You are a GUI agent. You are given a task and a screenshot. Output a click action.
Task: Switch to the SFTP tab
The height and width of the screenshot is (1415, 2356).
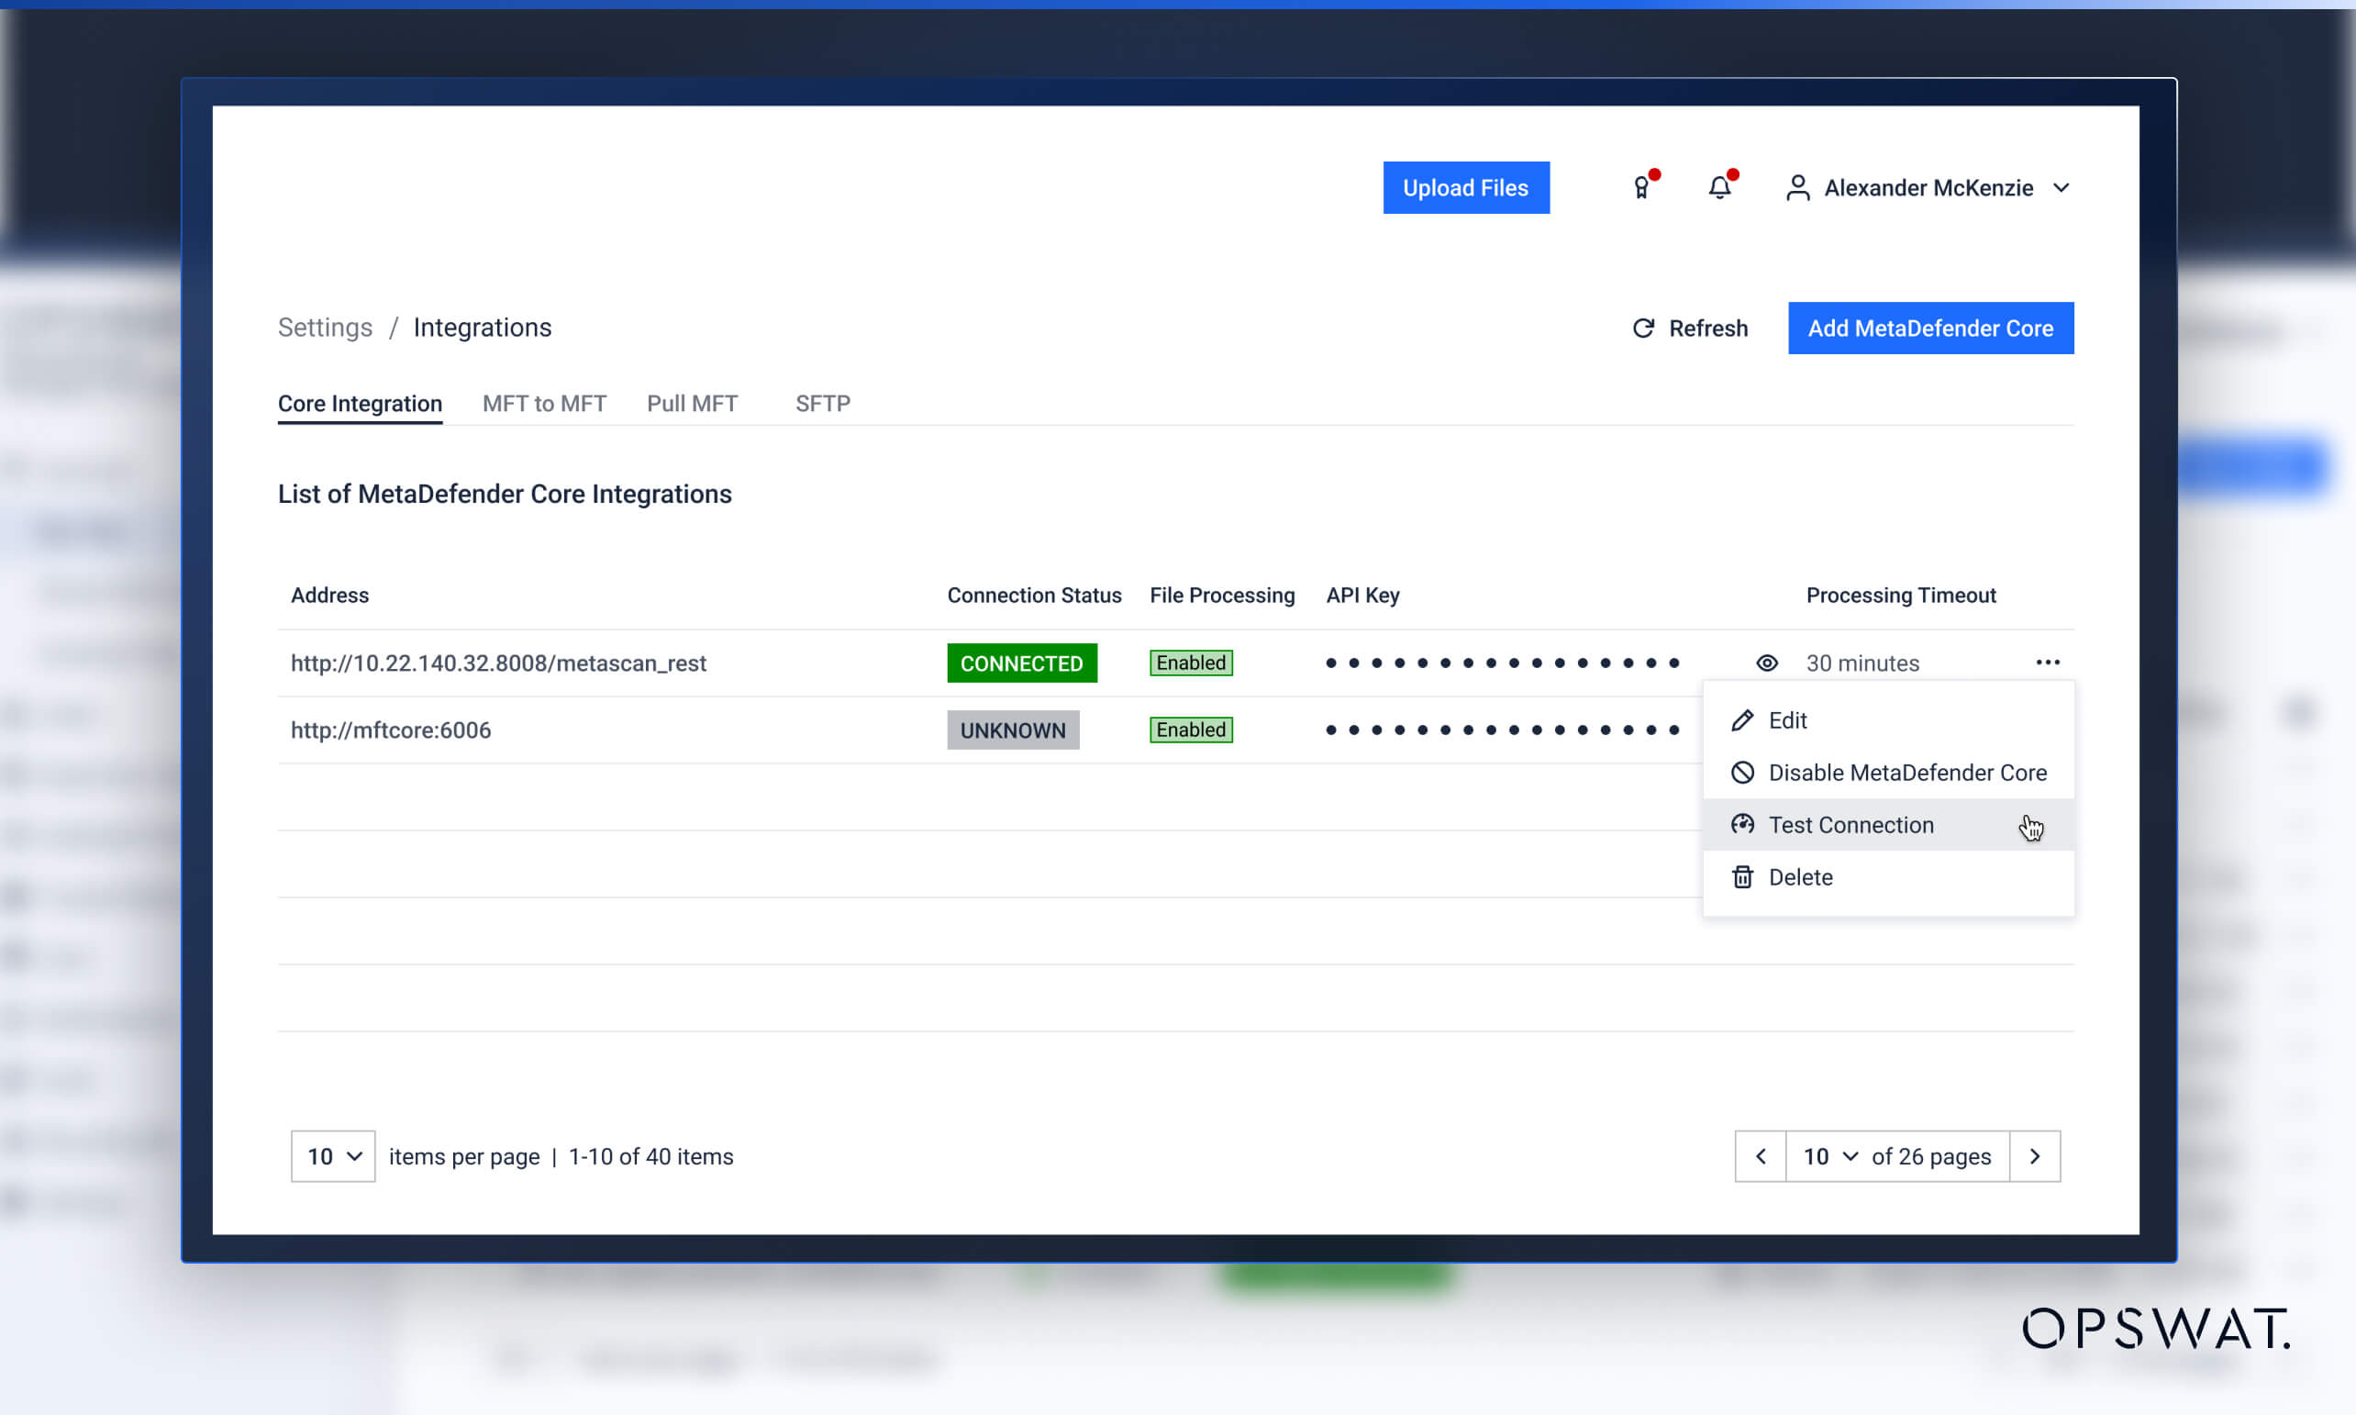823,404
